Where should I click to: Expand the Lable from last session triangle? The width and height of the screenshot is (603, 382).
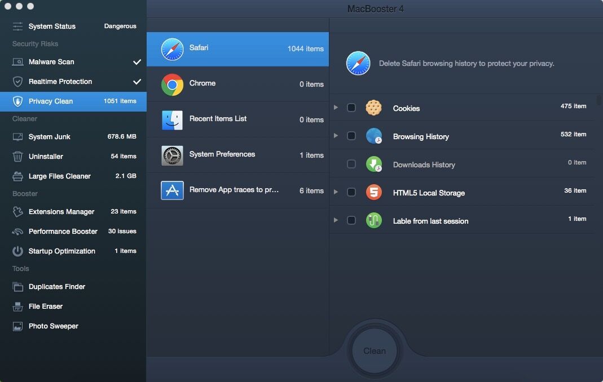336,220
